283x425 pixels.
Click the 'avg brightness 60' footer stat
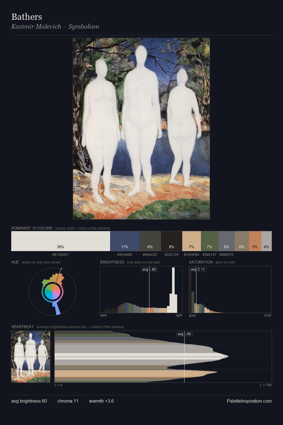pyautogui.click(x=29, y=401)
